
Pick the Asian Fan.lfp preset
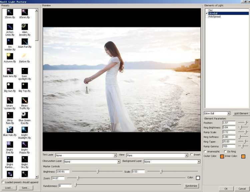point(25,42)
